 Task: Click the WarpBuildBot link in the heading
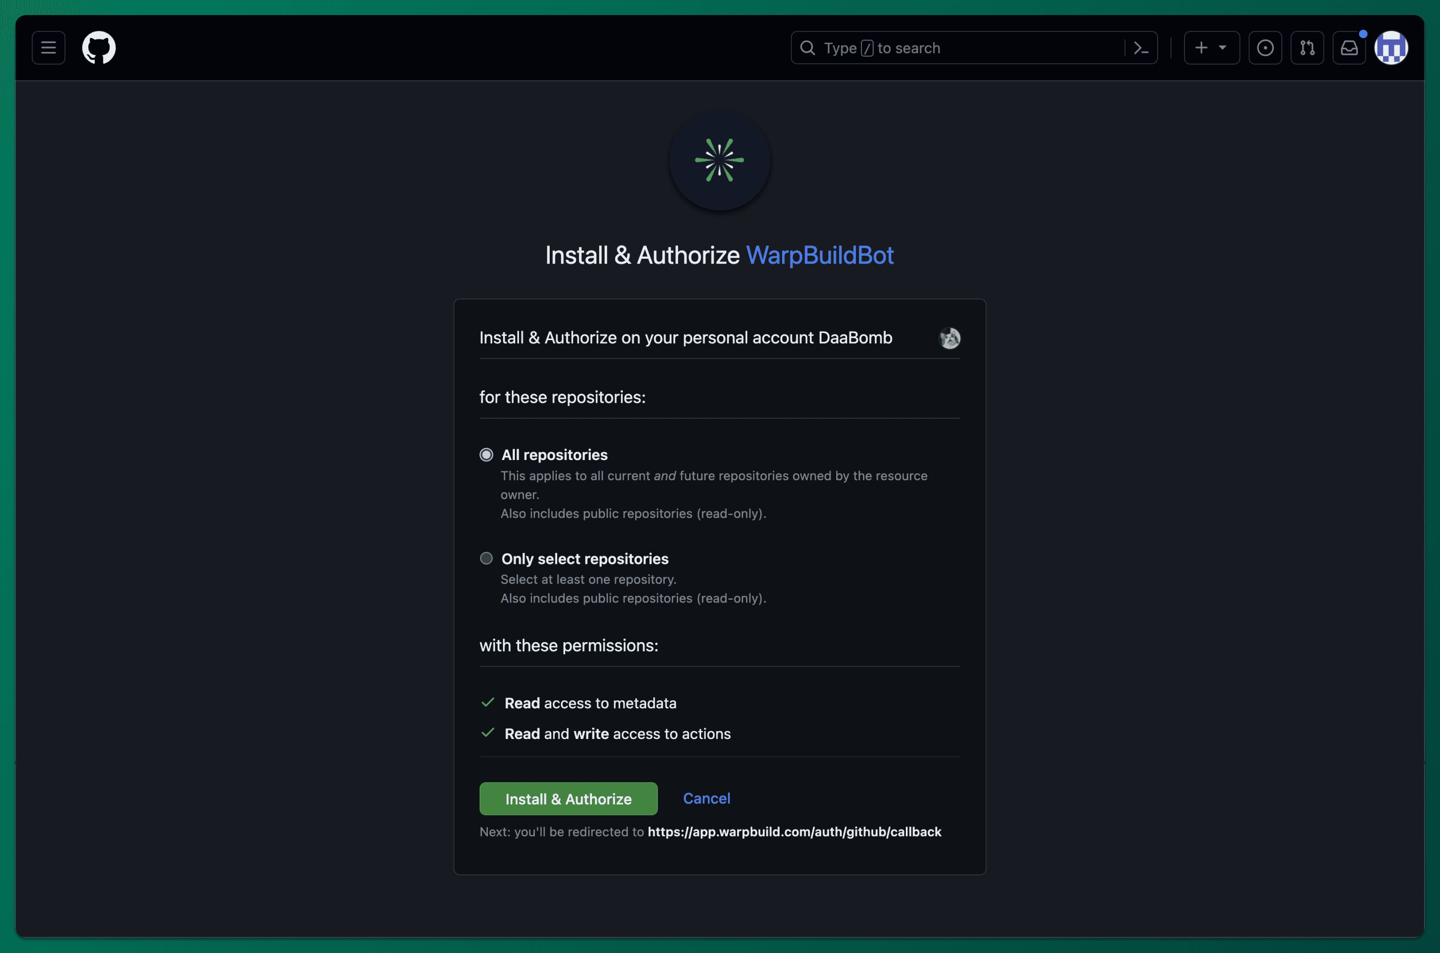point(820,255)
